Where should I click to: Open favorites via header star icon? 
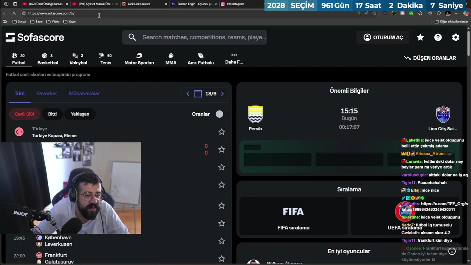(420, 37)
